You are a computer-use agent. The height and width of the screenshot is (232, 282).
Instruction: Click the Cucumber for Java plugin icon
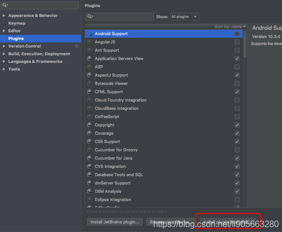pyautogui.click(x=89, y=158)
